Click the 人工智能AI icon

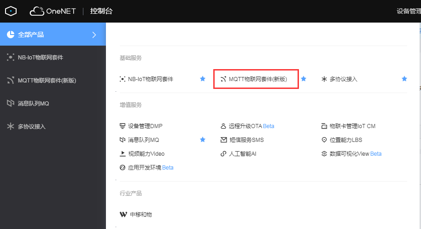[x=223, y=153]
